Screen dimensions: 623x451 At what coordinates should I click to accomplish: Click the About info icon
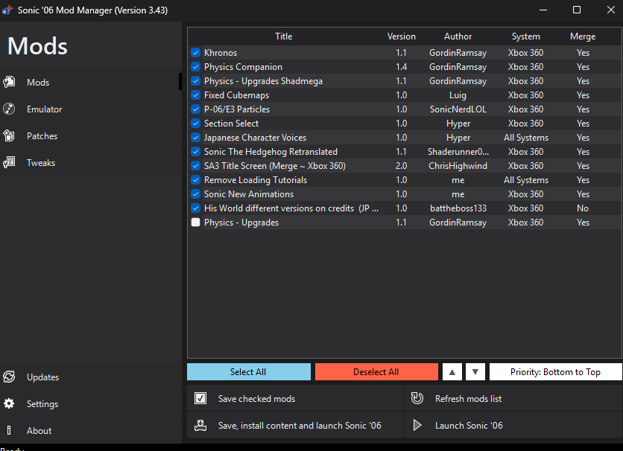point(9,430)
